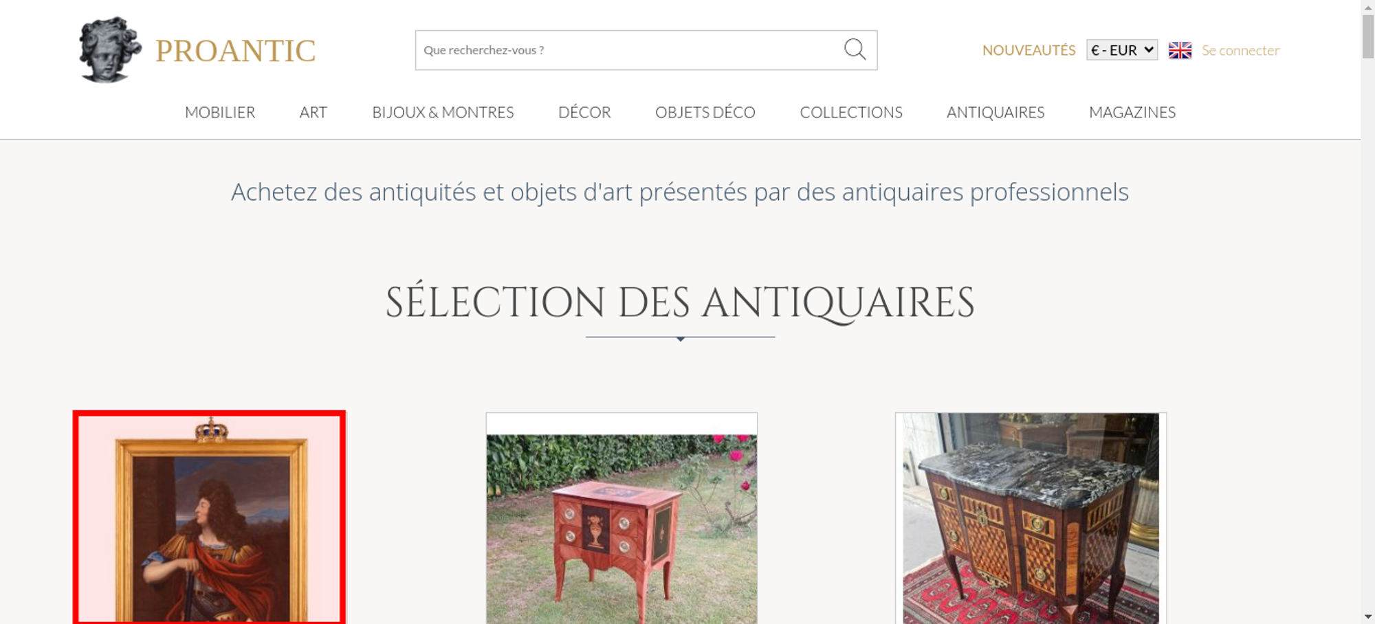Go to the COLLECTIONS menu

tap(851, 112)
